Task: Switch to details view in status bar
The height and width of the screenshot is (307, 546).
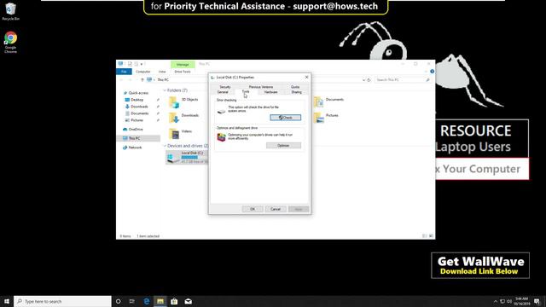Action: [425, 236]
